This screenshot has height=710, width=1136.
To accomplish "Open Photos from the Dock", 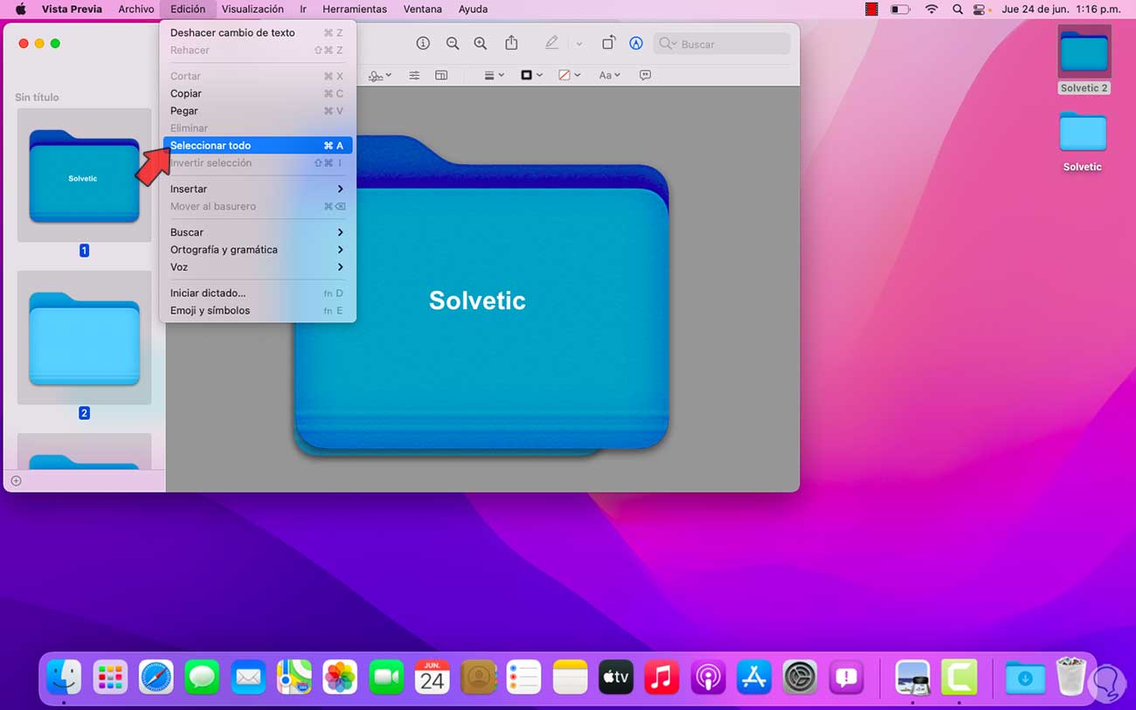I will click(x=340, y=677).
